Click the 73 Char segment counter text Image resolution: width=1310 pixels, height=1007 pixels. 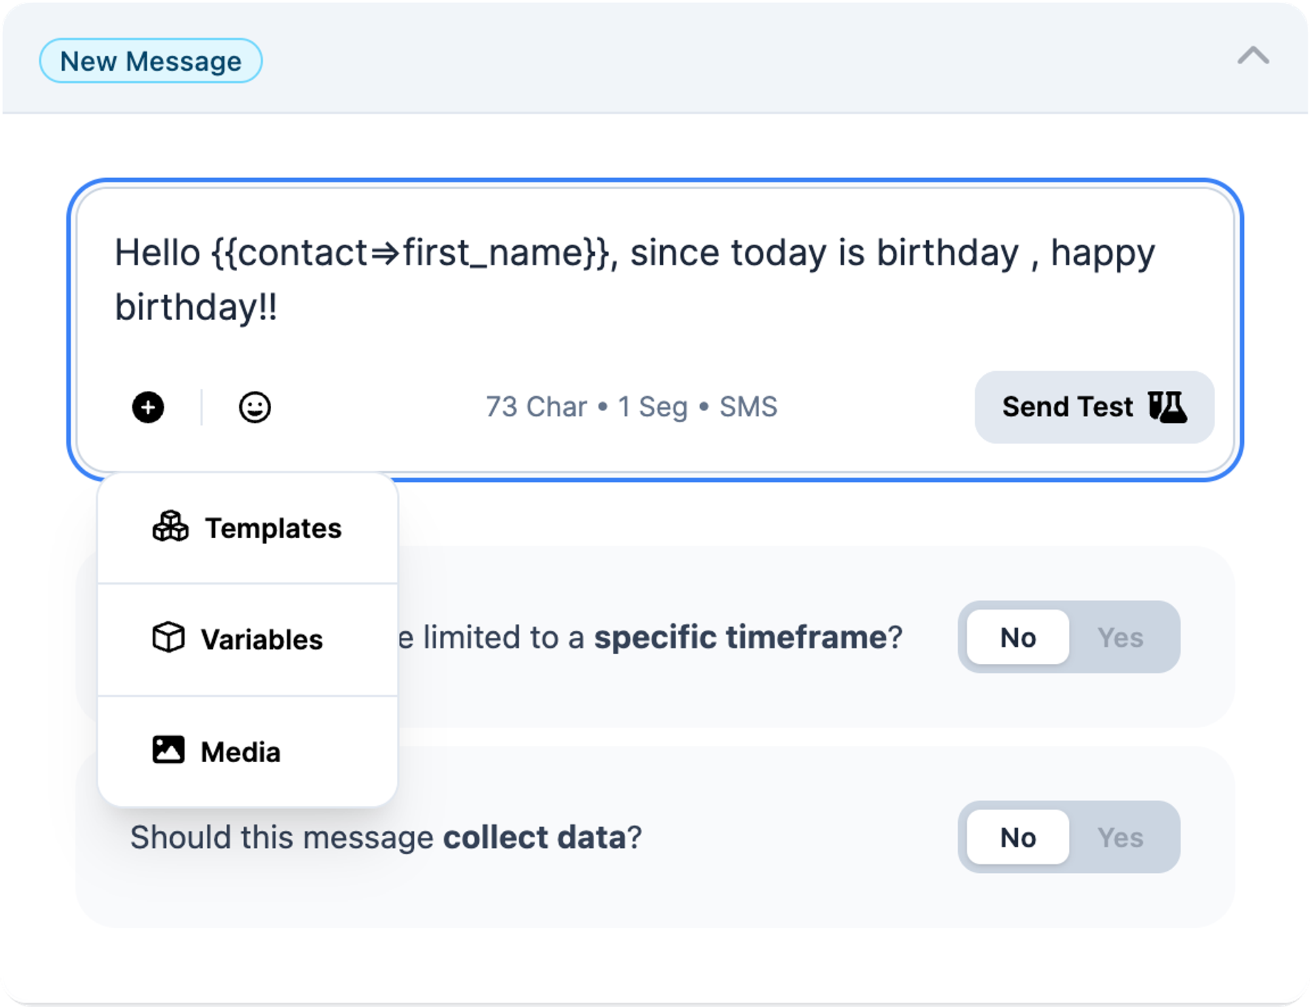click(631, 407)
